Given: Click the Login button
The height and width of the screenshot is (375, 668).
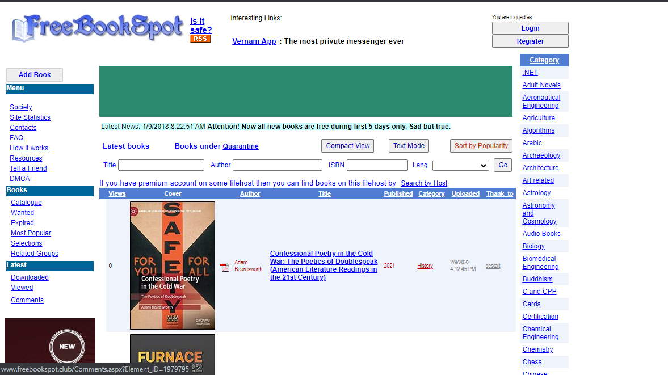Looking at the screenshot, I should click(x=530, y=28).
